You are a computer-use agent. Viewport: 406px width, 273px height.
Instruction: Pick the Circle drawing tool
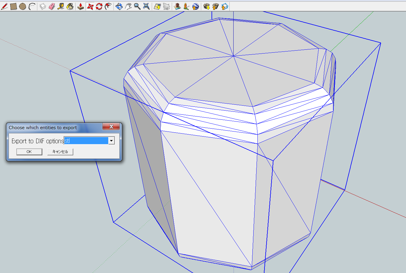[22, 6]
